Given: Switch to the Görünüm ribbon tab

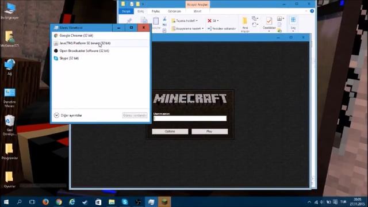Looking at the screenshot, I should click(174, 11).
